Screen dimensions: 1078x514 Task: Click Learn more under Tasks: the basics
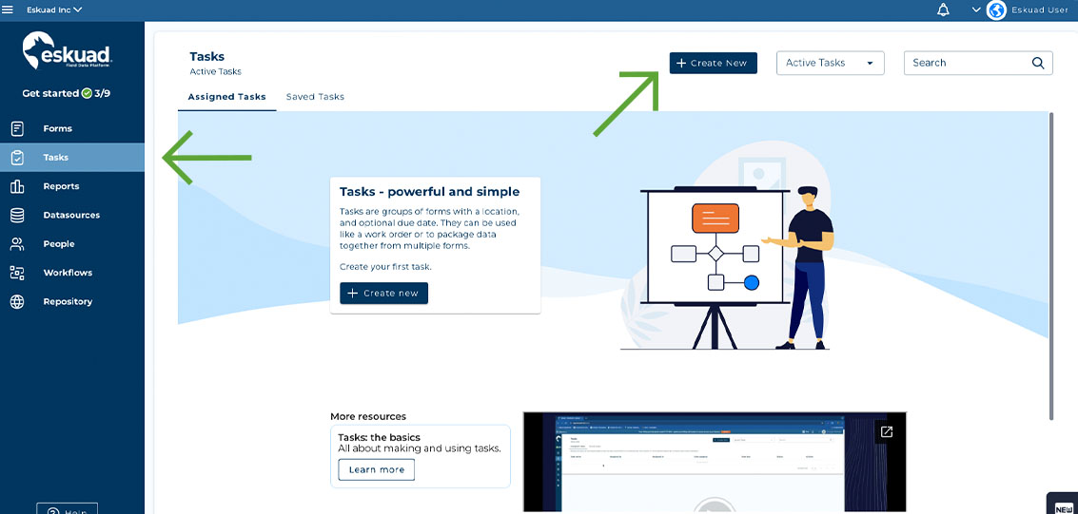pos(376,470)
